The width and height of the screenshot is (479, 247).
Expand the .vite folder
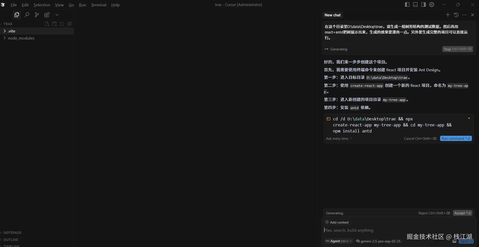click(37, 31)
